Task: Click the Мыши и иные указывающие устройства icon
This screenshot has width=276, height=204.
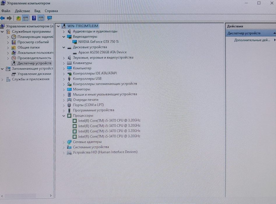Action: pyautogui.click(x=69, y=94)
